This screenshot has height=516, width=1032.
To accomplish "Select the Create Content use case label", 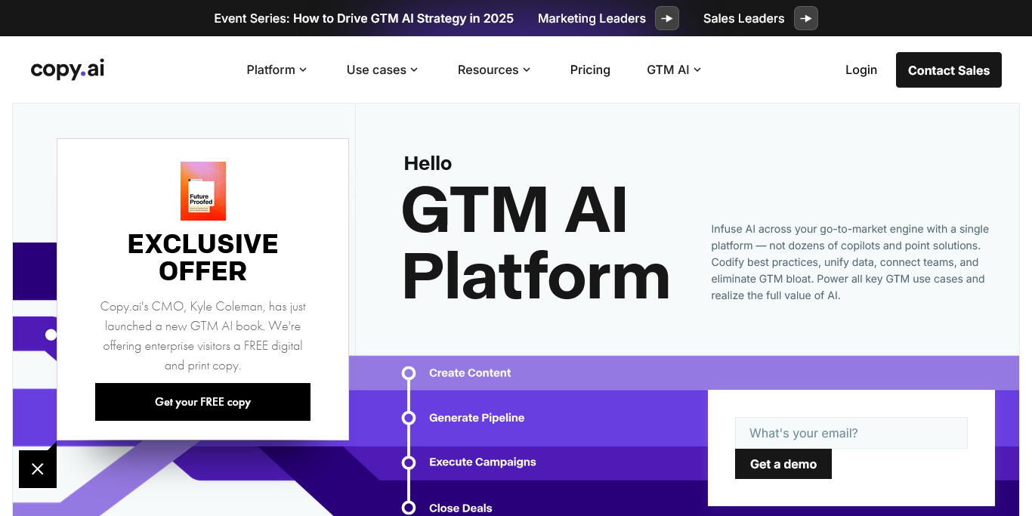I will click(x=470, y=373).
